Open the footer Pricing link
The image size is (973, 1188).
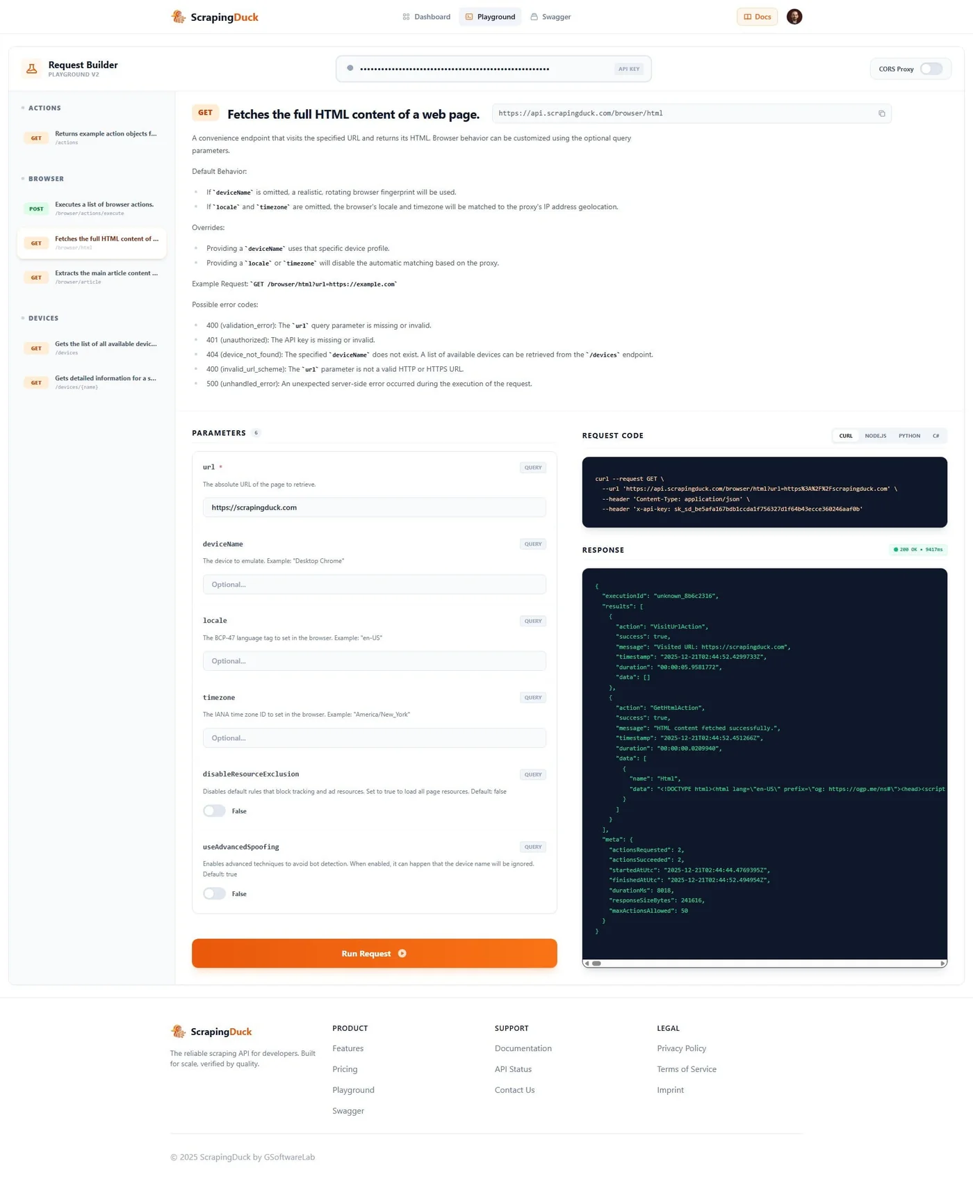click(x=345, y=1069)
